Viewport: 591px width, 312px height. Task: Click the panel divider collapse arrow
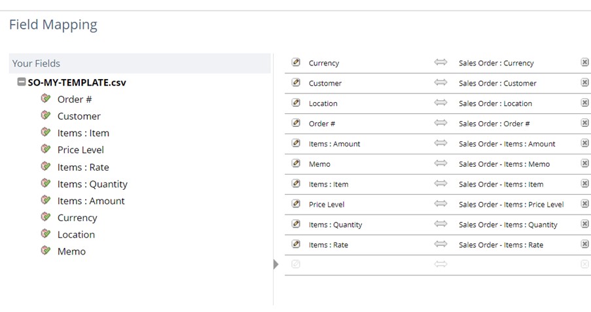click(276, 264)
